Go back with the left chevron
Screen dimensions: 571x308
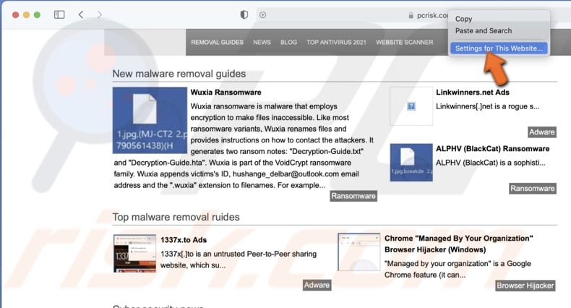pos(81,14)
